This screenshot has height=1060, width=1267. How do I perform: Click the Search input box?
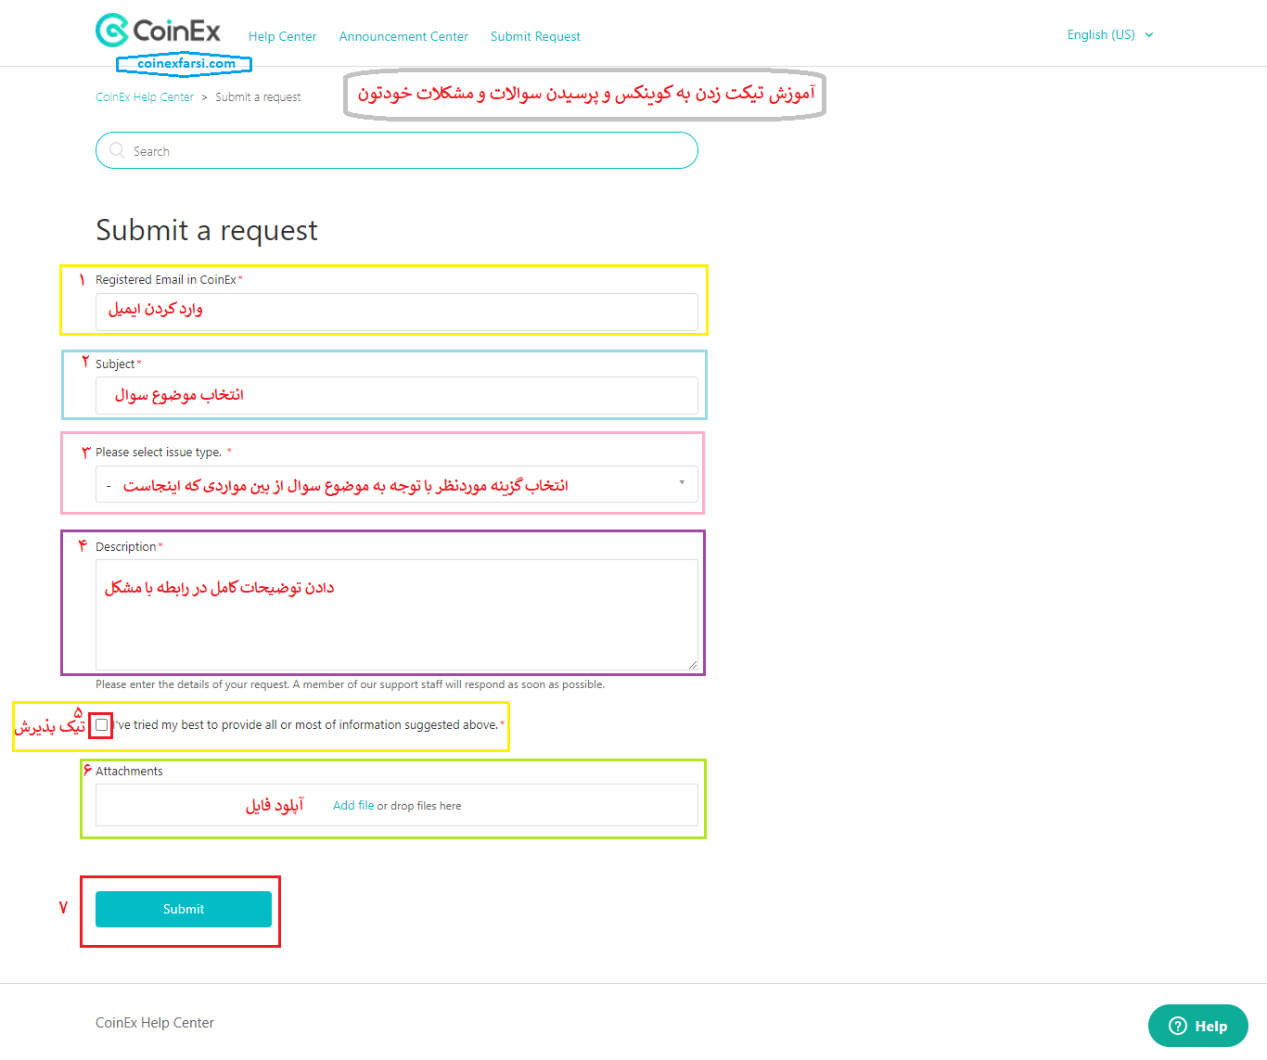[x=408, y=151]
